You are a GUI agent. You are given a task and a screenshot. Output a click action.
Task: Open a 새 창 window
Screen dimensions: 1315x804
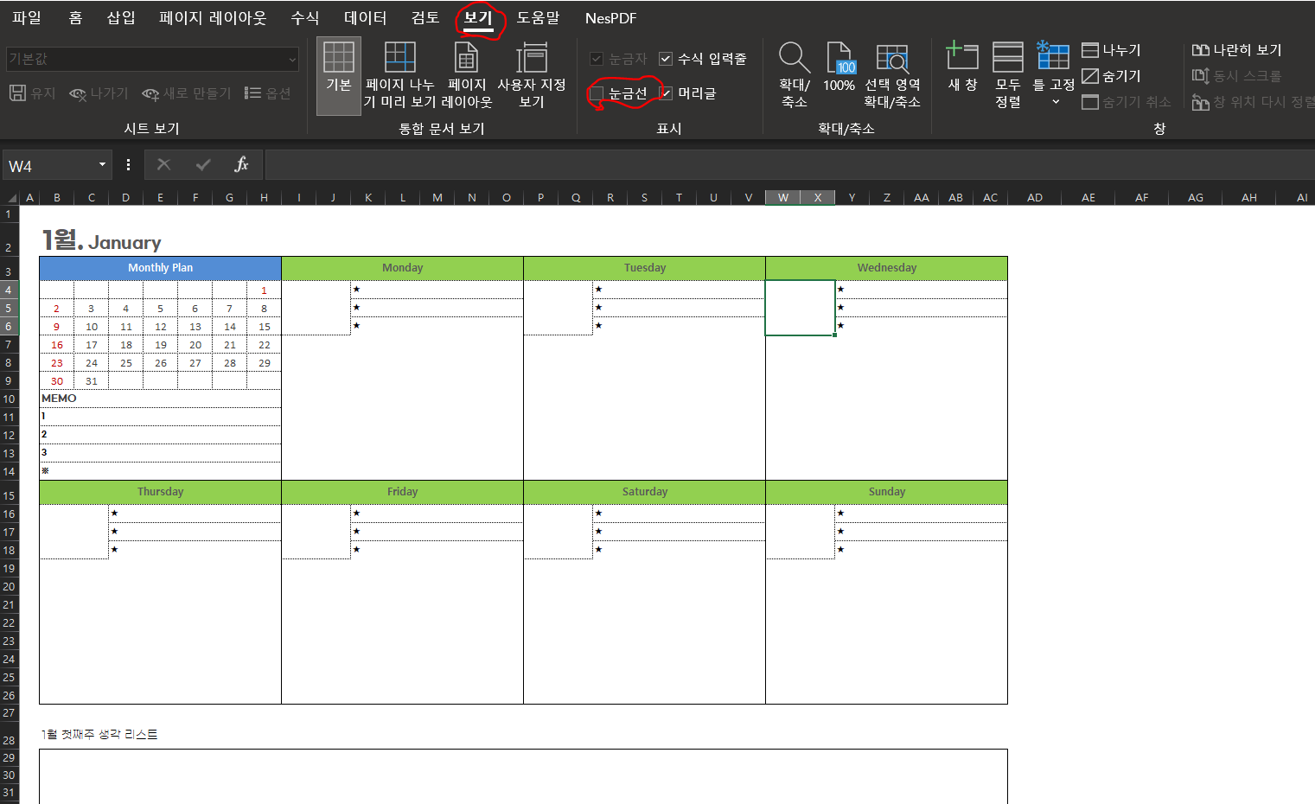[962, 67]
